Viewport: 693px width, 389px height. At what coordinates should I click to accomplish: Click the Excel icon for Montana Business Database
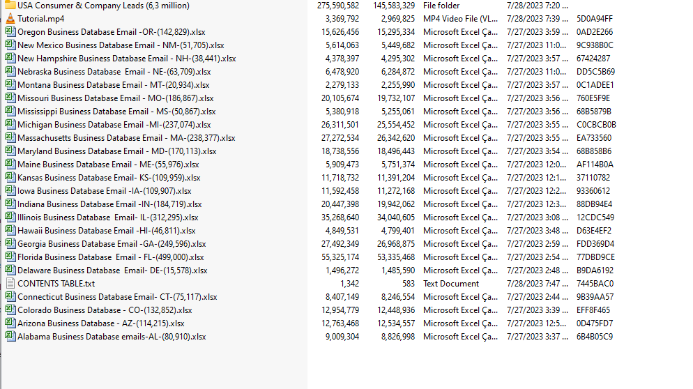pyautogui.click(x=10, y=85)
